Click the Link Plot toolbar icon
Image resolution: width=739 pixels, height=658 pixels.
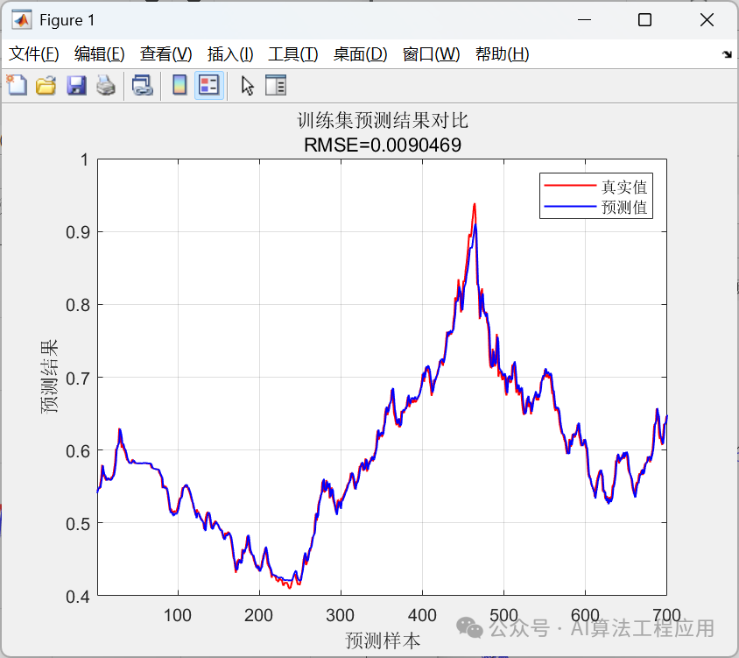143,85
